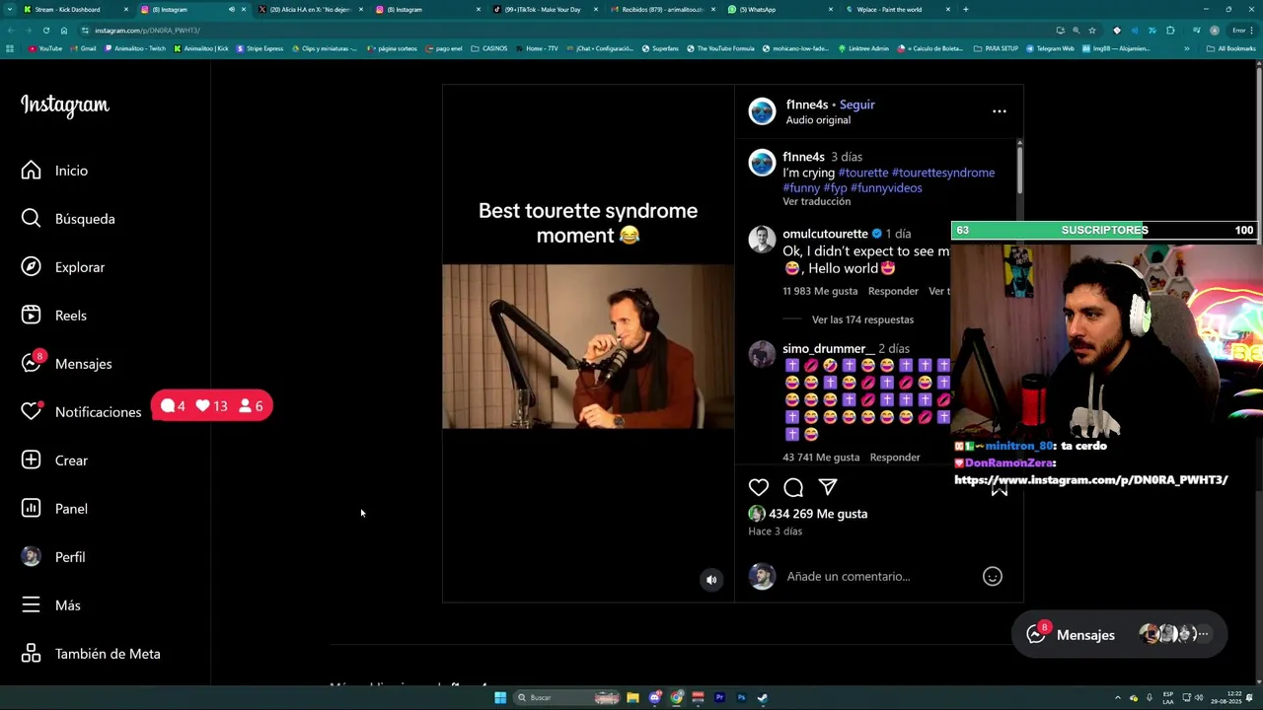Open Photoshop from the taskbar
The width and height of the screenshot is (1263, 710).
tap(741, 698)
